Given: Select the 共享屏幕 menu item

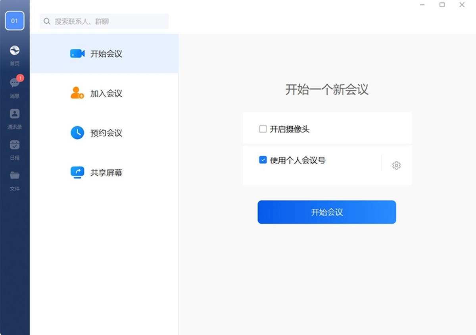Looking at the screenshot, I should [106, 173].
